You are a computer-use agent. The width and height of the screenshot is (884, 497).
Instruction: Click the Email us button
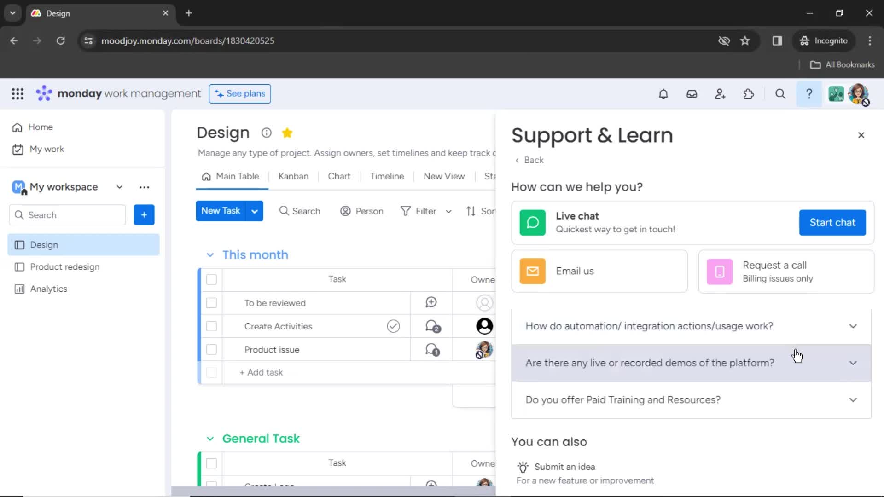[x=600, y=271]
